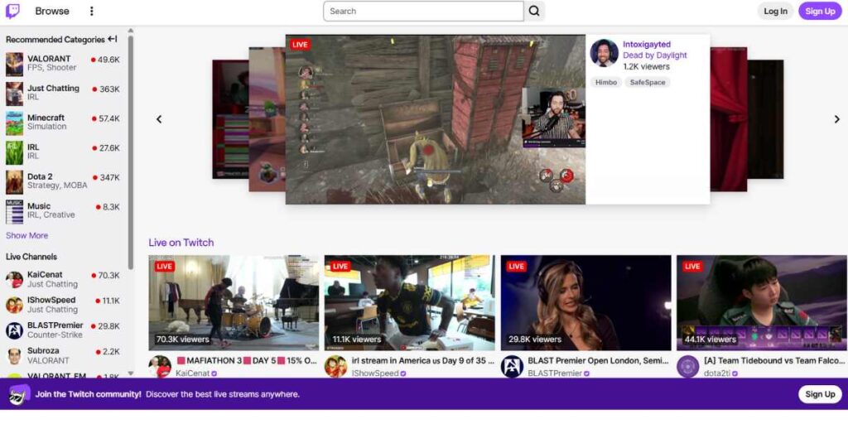Open the Dead by Daylight game link
848x424 pixels.
point(655,55)
